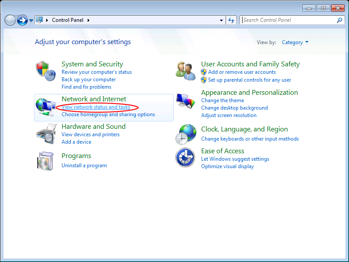This screenshot has width=349, height=262.
Task: Open Clock, Language, and Region heading
Action: click(244, 129)
